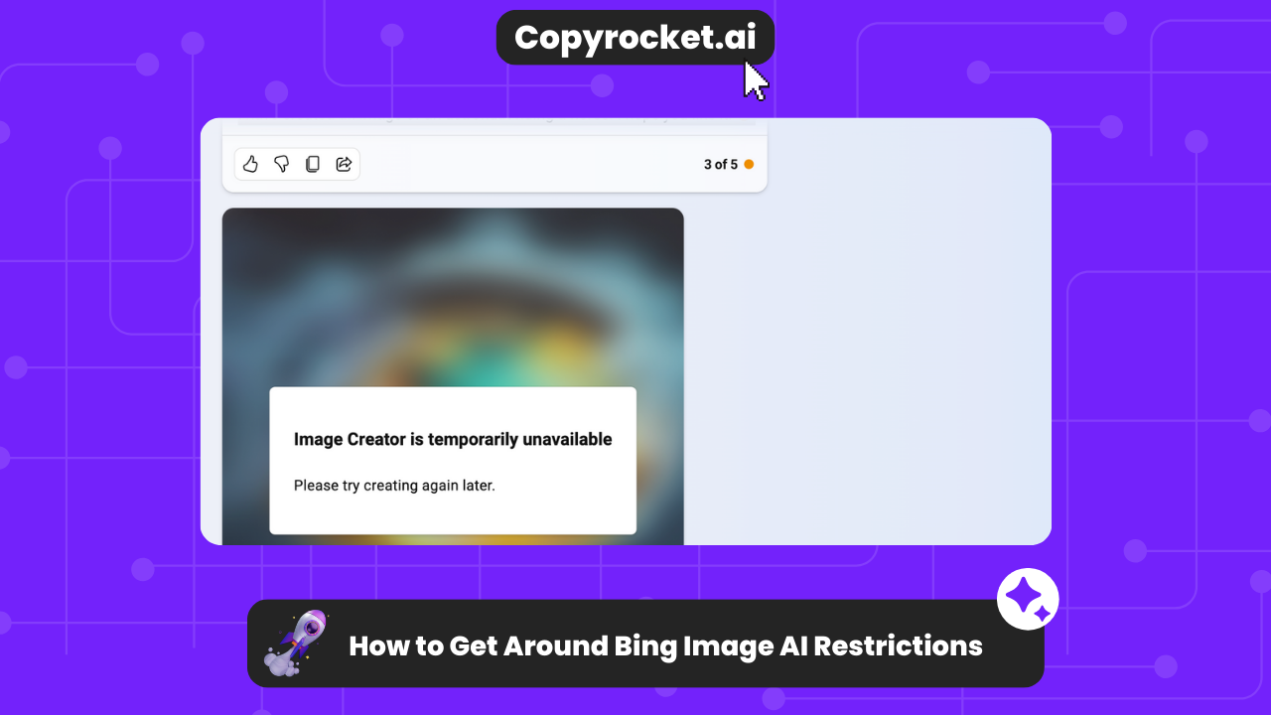The image size is (1271, 715).
Task: Click the mouse pointer graphic near Copyrocket.ai
Action: [757, 81]
